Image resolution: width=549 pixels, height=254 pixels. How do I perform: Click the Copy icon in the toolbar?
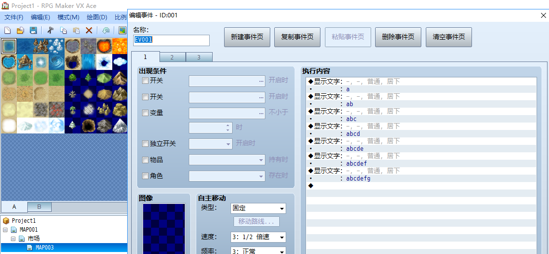coord(64,30)
